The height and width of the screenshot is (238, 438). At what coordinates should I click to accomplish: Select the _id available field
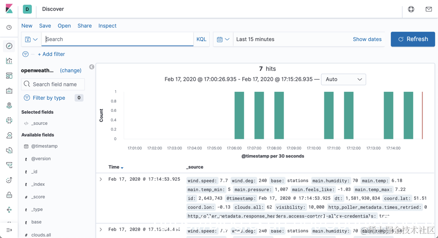34,171
